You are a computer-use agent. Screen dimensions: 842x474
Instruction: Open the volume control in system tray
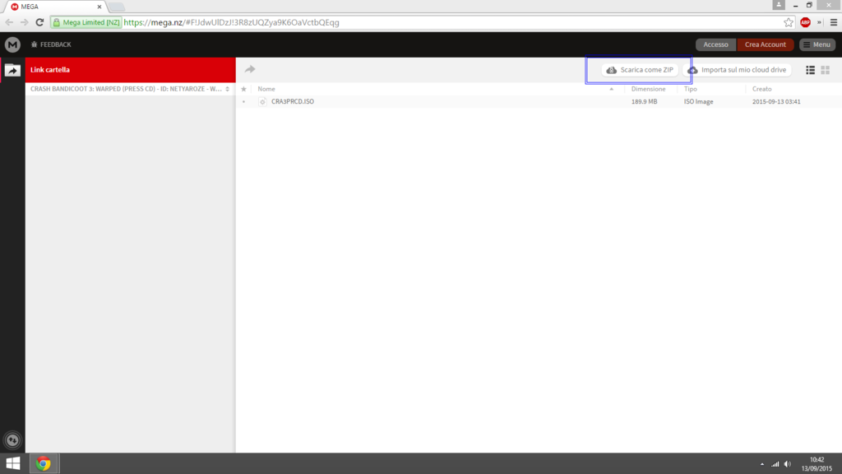point(787,464)
